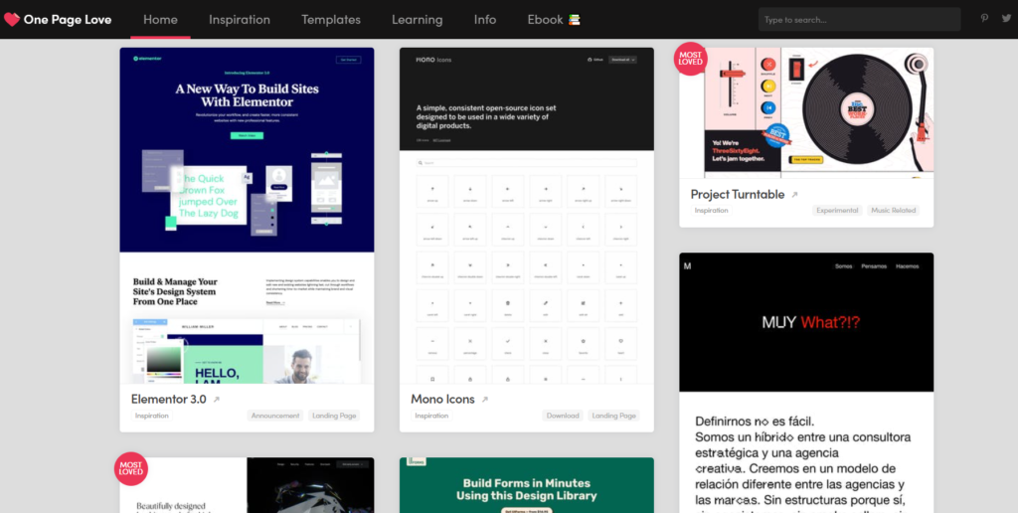Image resolution: width=1018 pixels, height=513 pixels.
Task: Open the MUY What?!? site thumbnail
Action: 806,383
